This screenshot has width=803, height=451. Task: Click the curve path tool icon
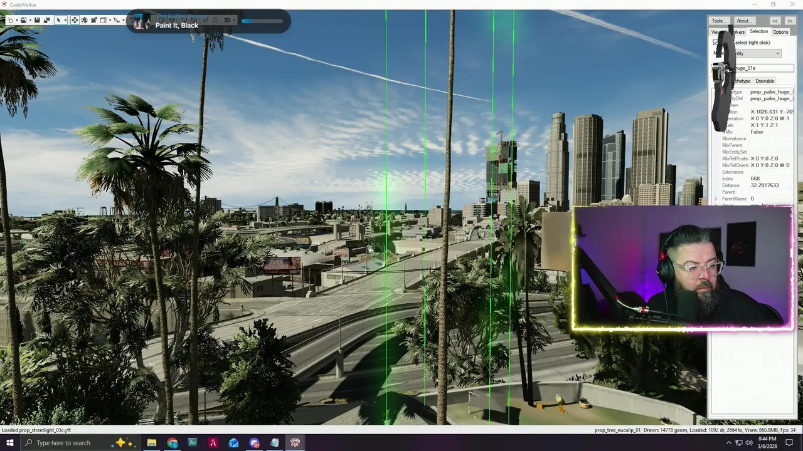click(117, 20)
